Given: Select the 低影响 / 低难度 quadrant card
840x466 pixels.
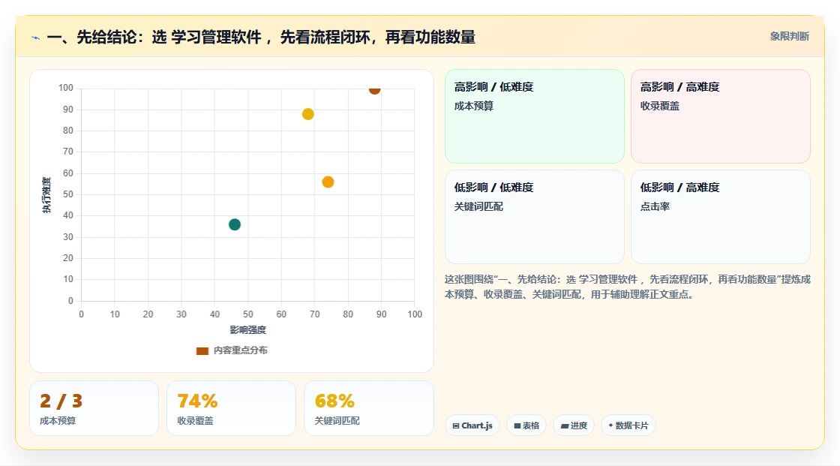Looking at the screenshot, I should (x=535, y=217).
